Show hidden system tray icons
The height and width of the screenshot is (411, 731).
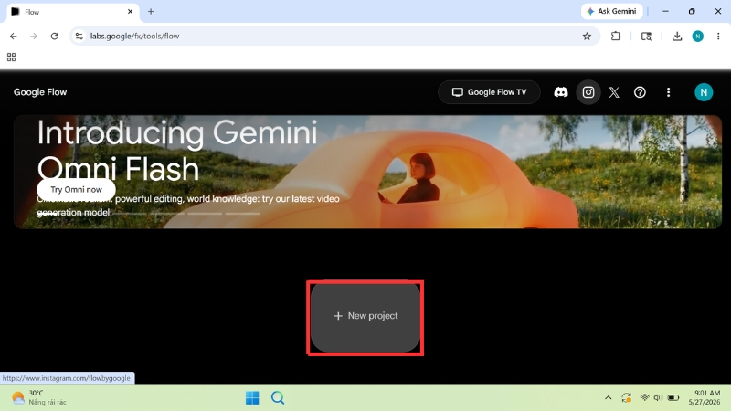pos(608,397)
